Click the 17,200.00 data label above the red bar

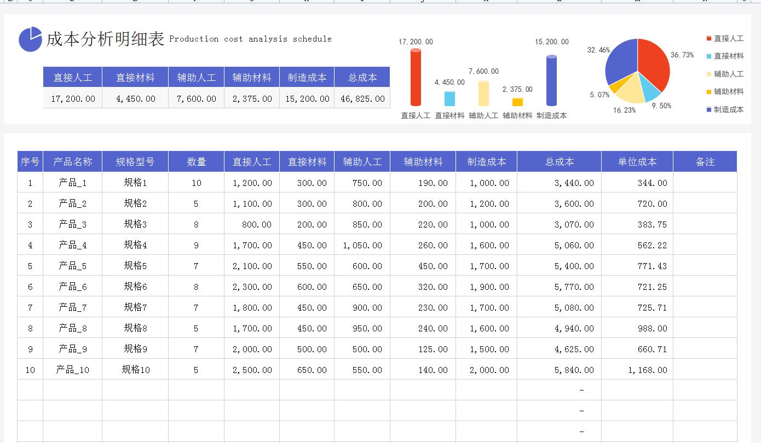tap(414, 41)
